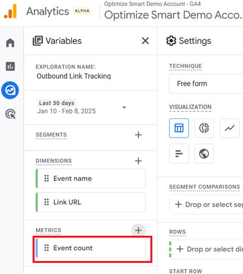243x274 pixels.
Task: Go to Home in left sidebar
Action: (10, 43)
